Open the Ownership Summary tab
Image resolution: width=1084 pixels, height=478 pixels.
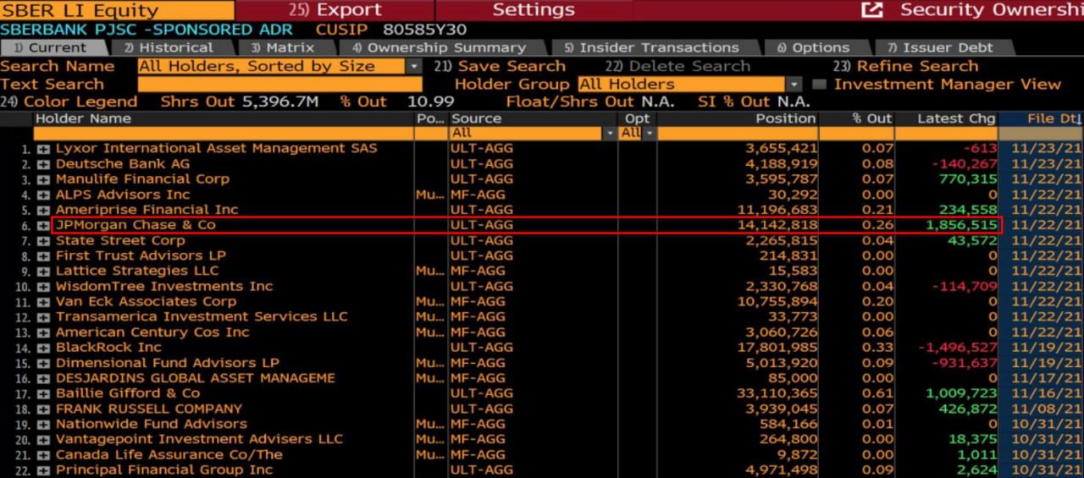pyautogui.click(x=439, y=47)
